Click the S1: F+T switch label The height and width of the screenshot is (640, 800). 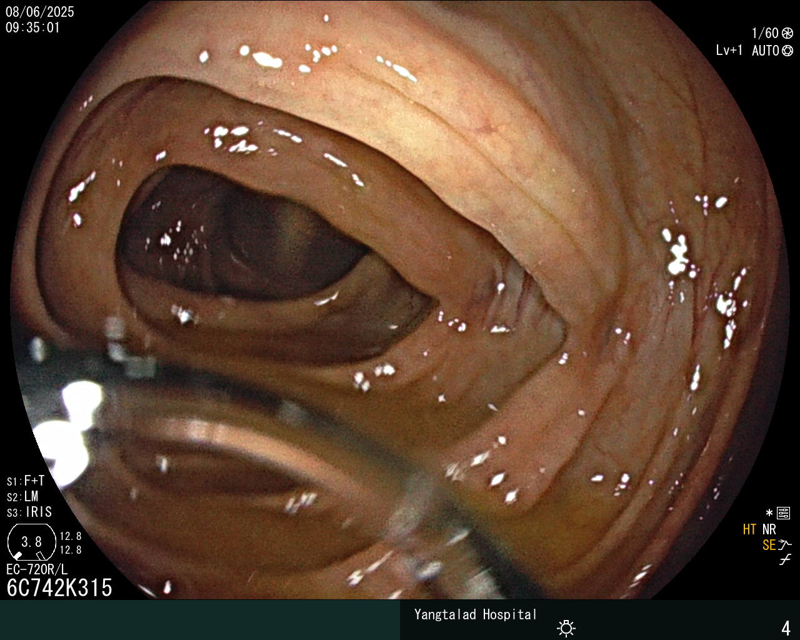[x=26, y=481]
